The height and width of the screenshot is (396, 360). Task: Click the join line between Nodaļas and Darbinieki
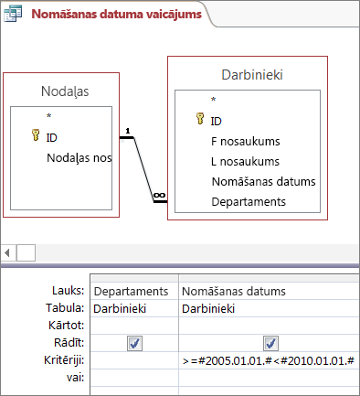(x=143, y=169)
